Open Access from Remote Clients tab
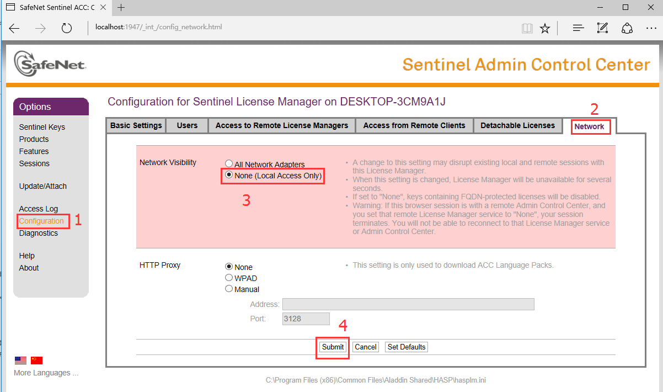663x392 pixels. [x=414, y=125]
